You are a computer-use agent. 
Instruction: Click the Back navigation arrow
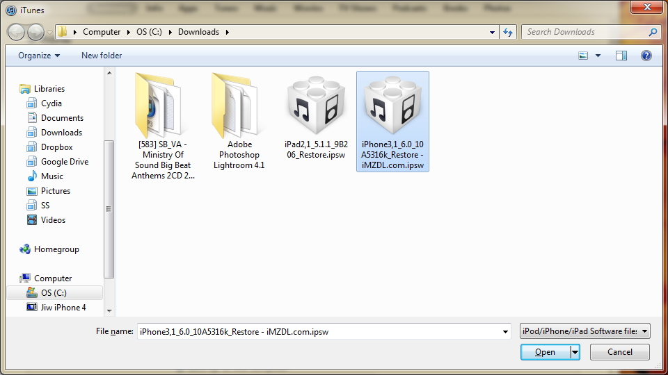[x=16, y=33]
